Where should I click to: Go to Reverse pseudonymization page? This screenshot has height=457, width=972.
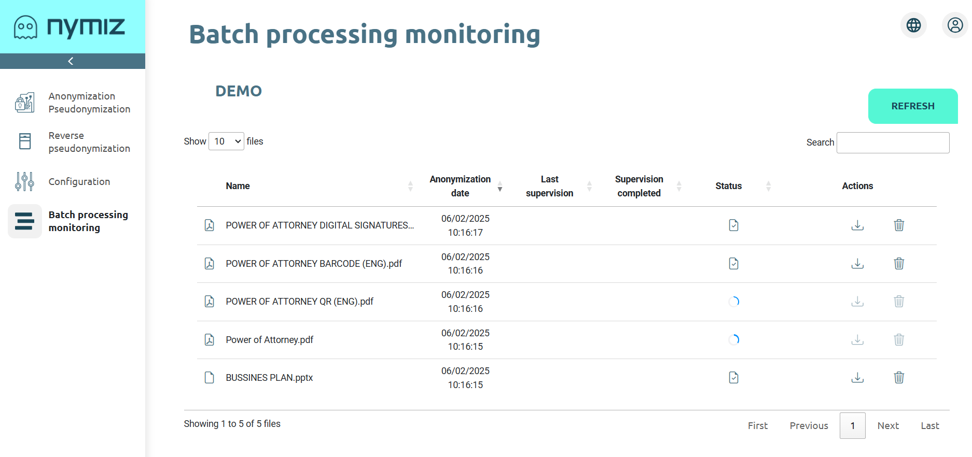[89, 142]
